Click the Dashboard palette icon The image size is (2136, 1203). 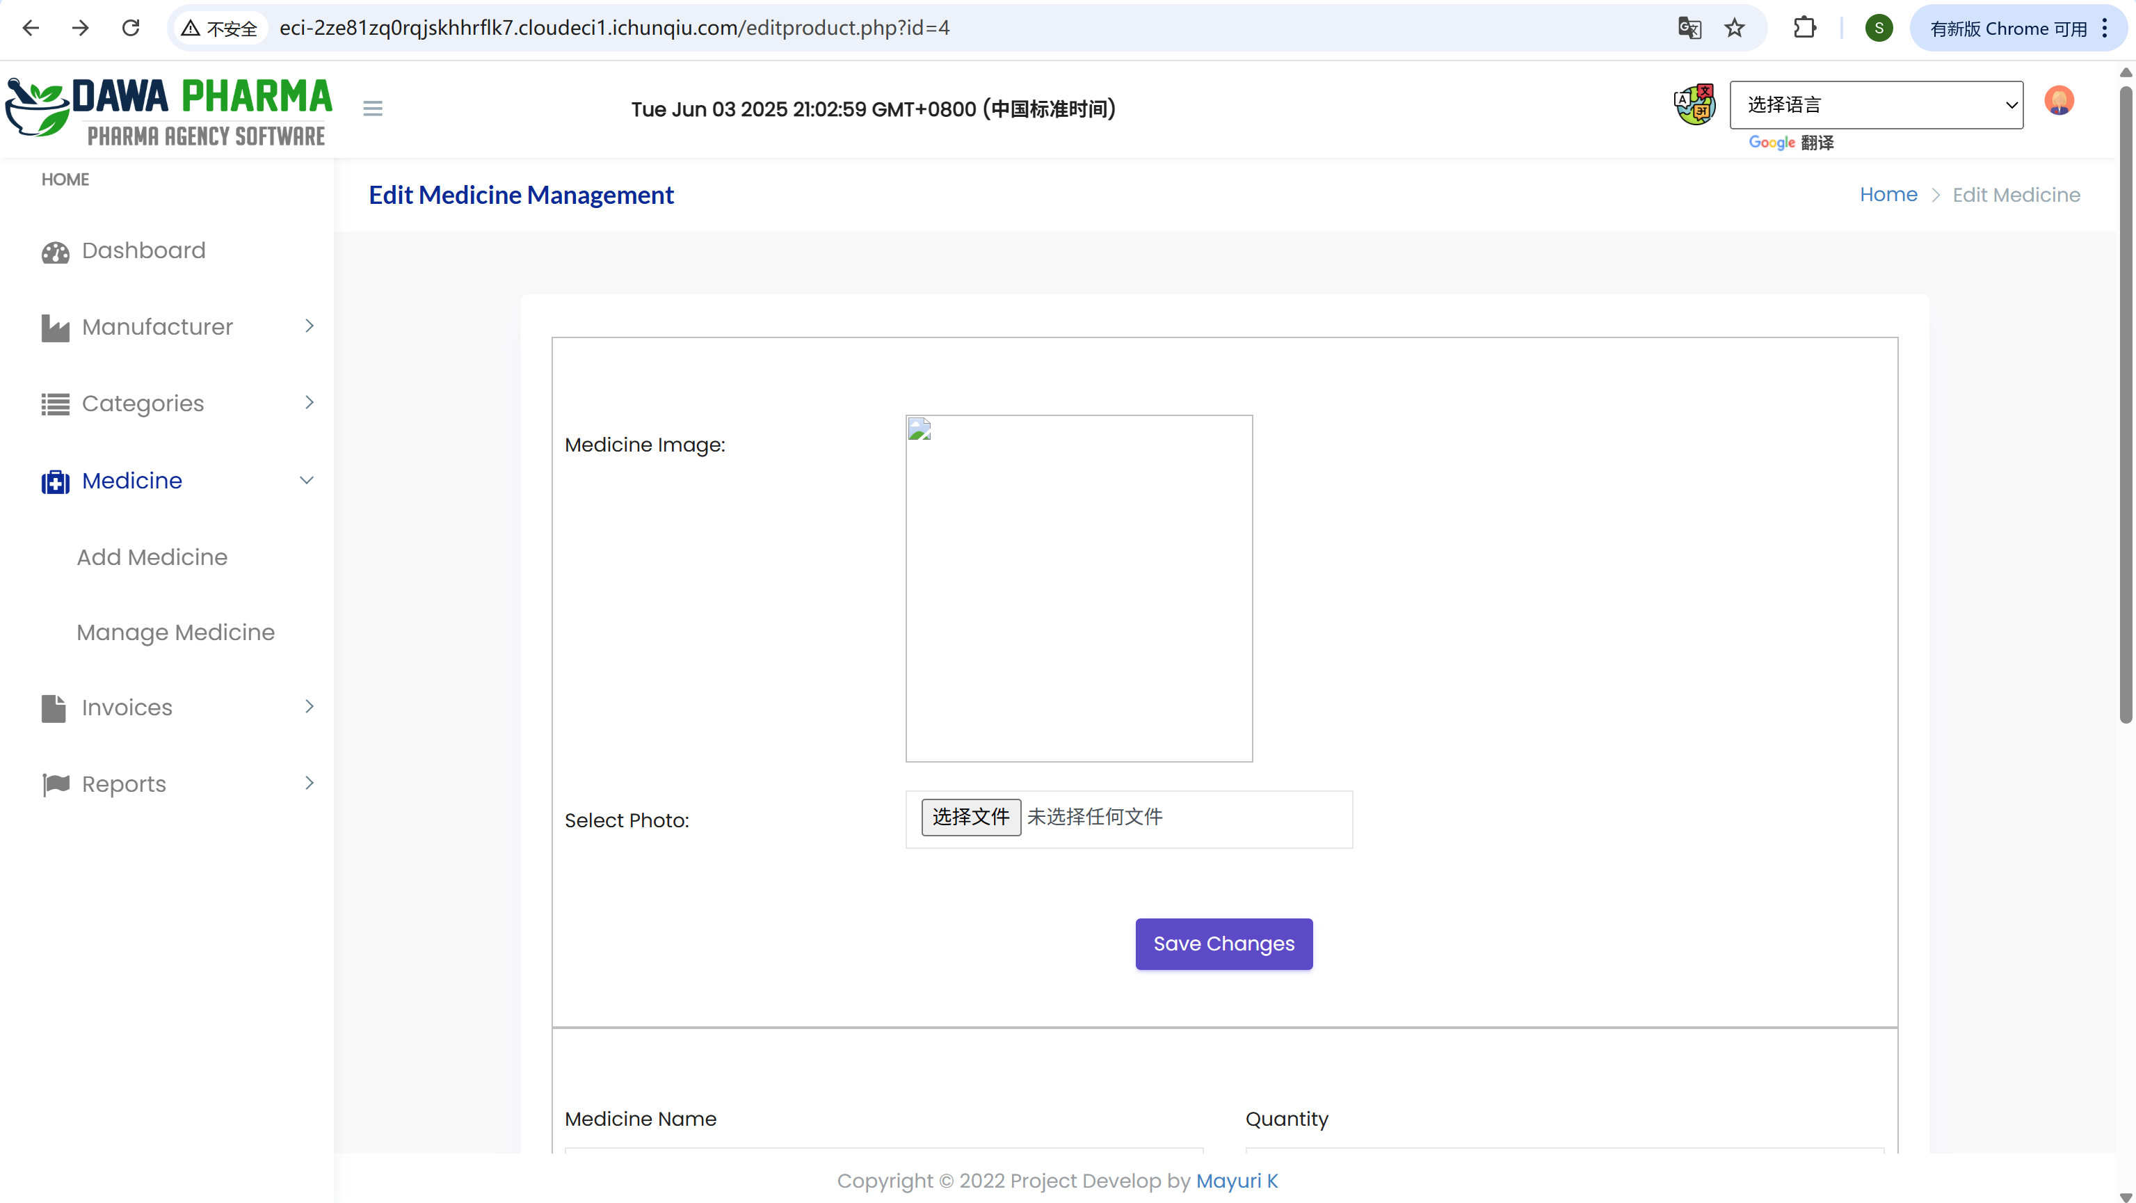(56, 251)
